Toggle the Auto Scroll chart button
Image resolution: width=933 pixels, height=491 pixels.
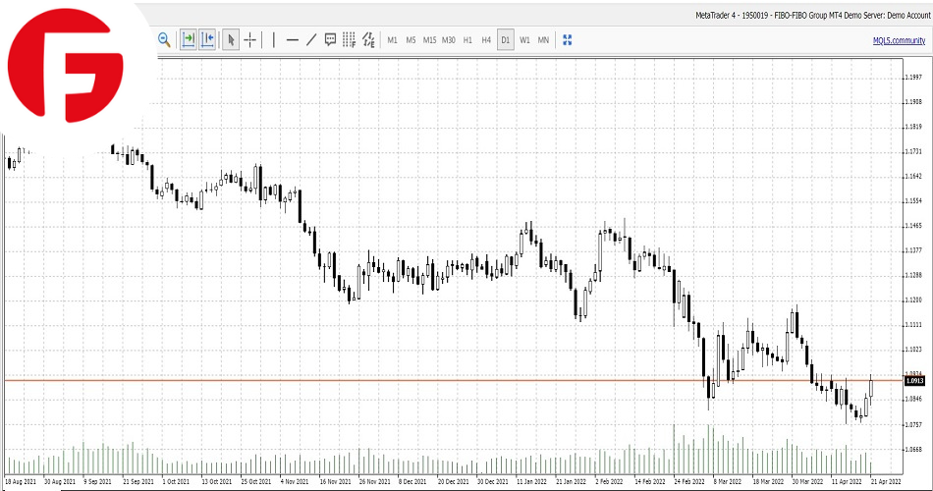tap(188, 40)
